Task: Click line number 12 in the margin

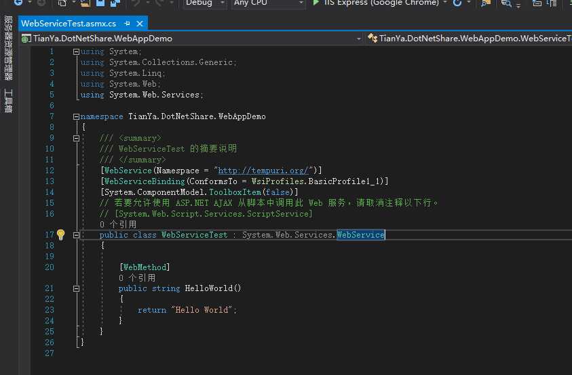Action: (x=50, y=171)
